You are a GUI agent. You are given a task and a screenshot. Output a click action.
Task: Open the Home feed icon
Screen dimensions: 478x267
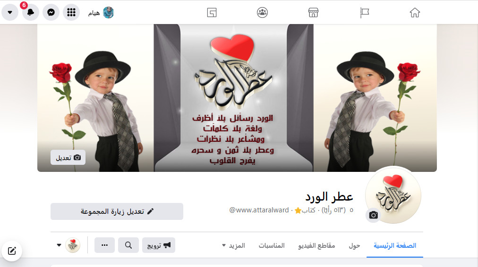tap(415, 12)
